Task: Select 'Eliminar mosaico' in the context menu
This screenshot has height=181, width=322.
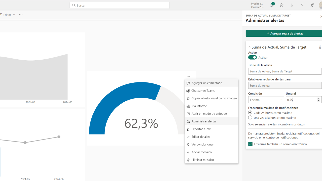Action: [x=203, y=160]
